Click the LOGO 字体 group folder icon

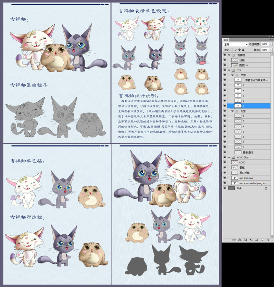pos(233,157)
